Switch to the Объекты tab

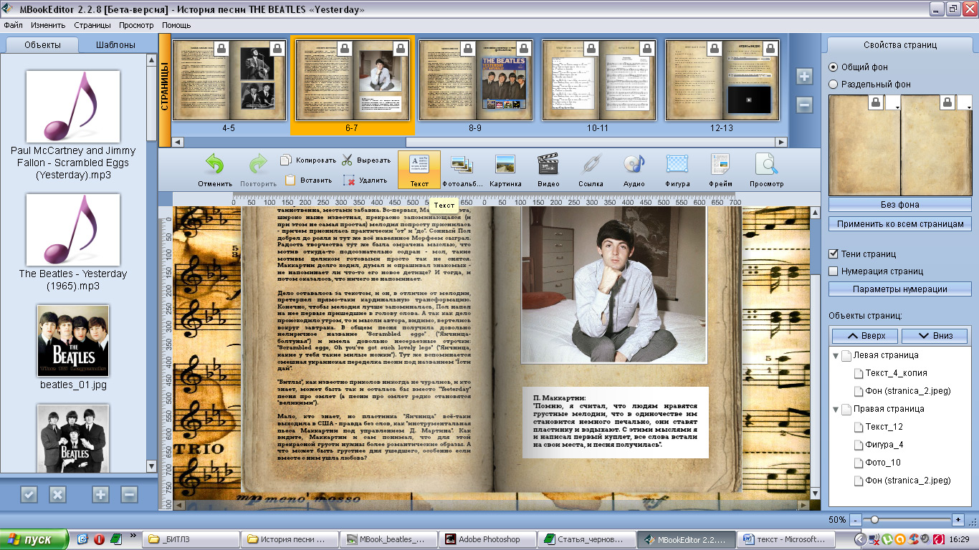click(x=42, y=44)
